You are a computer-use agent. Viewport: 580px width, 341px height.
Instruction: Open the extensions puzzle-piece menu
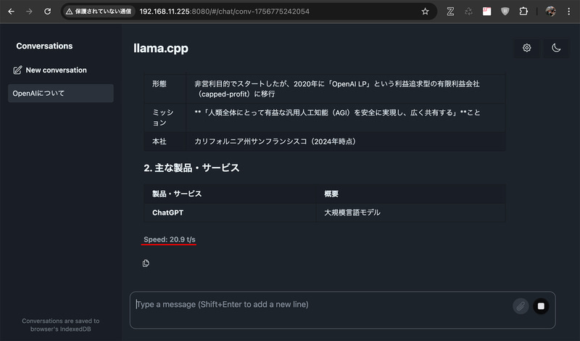pos(523,12)
